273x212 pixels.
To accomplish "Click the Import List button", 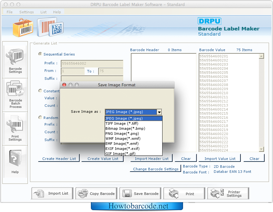I will coord(52,193).
